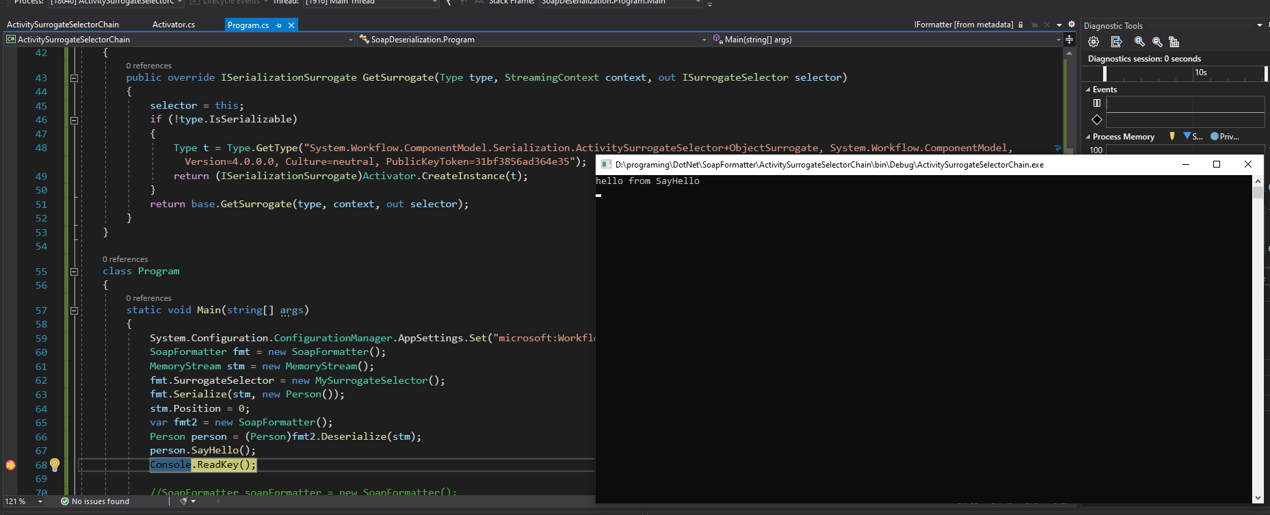This screenshot has width=1270, height=515.
Task: Collapse the Process Memory section
Action: pos(1088,137)
